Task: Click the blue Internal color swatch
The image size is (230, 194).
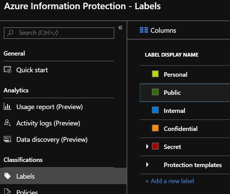Action: tap(155, 110)
